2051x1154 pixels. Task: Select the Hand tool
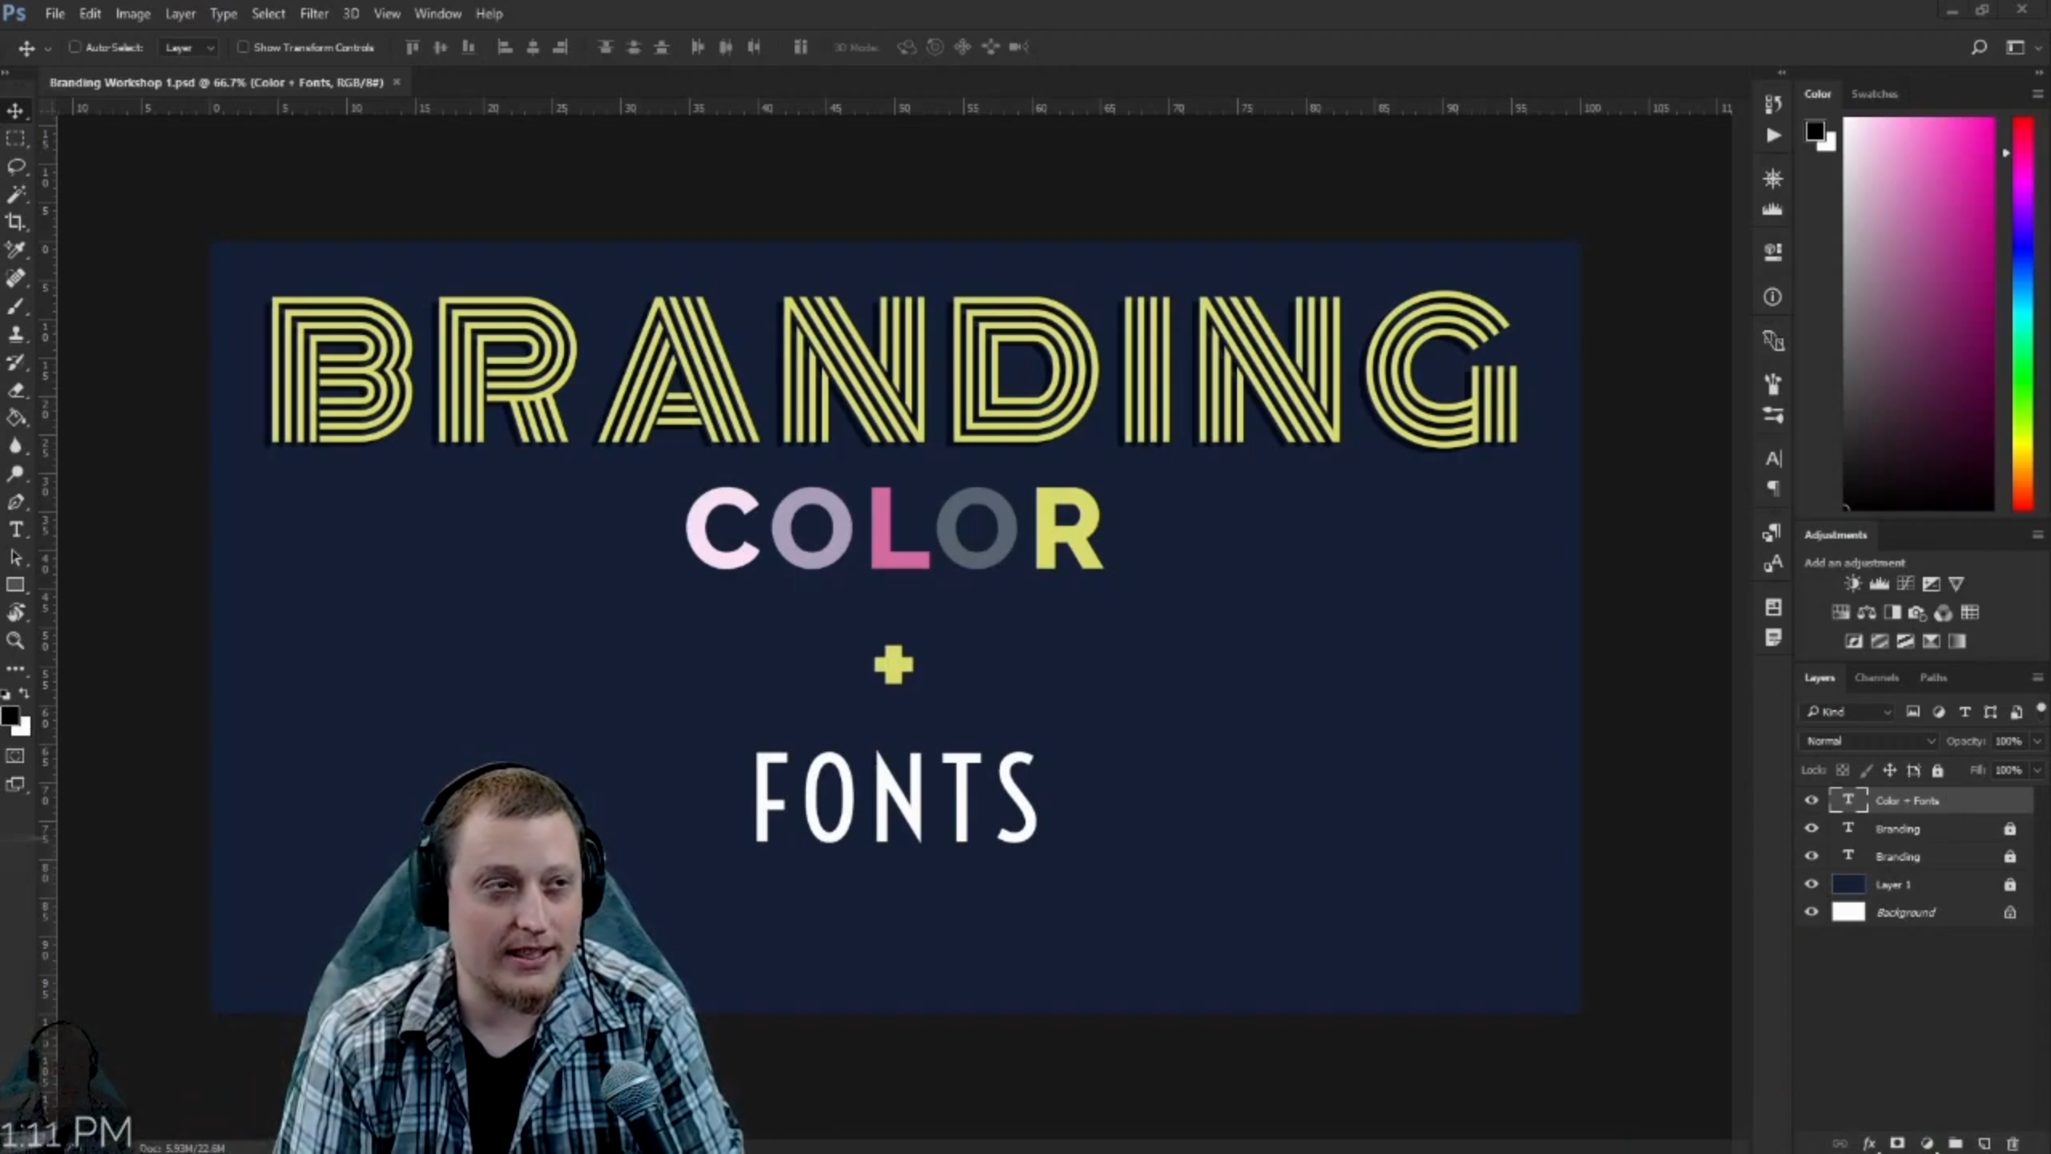(15, 613)
